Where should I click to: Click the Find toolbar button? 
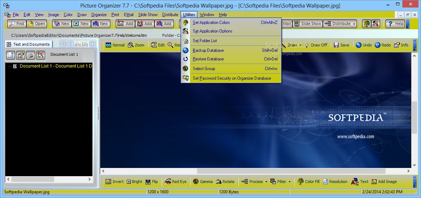[x=16, y=24]
